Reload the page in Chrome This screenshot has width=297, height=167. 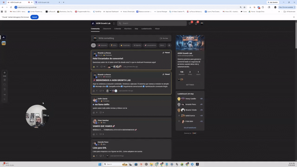pos(11,7)
